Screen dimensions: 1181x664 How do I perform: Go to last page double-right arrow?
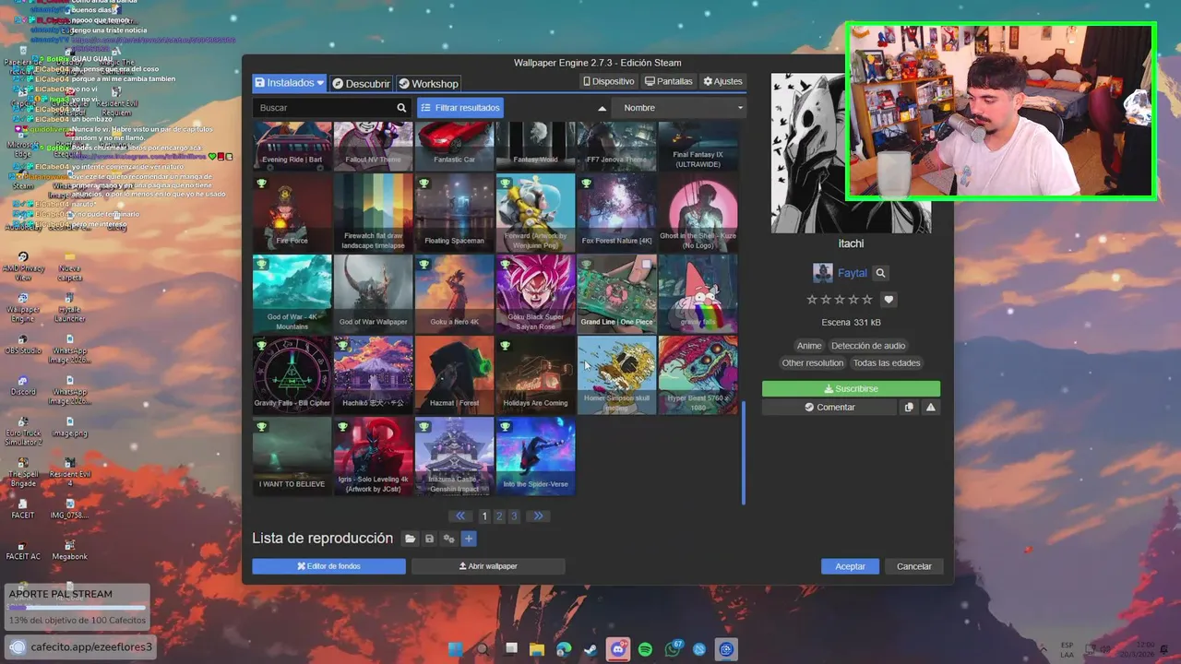tap(539, 516)
